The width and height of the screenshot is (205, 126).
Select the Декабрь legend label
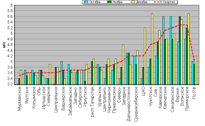click(x=142, y=2)
